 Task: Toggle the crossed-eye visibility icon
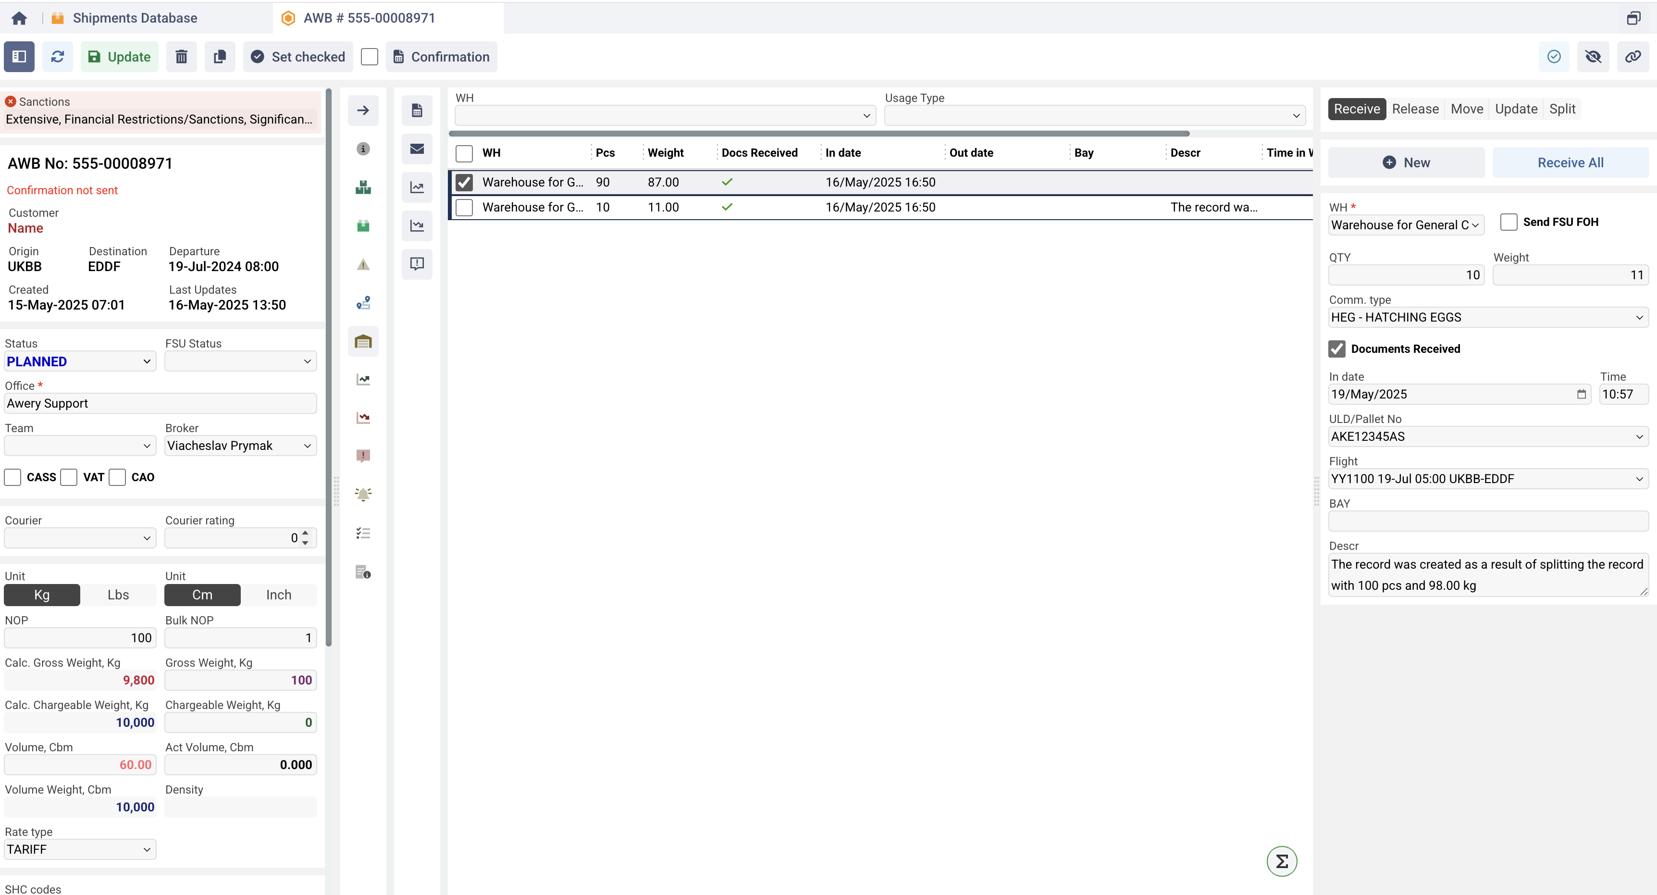pyautogui.click(x=1593, y=57)
